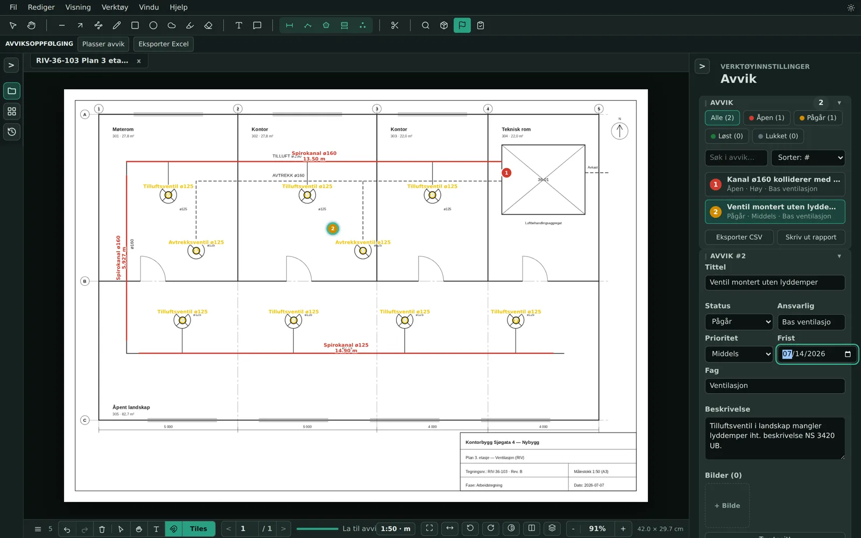The image size is (861, 538).
Task: Open the history panel in left sidebar
Action: (x=12, y=132)
